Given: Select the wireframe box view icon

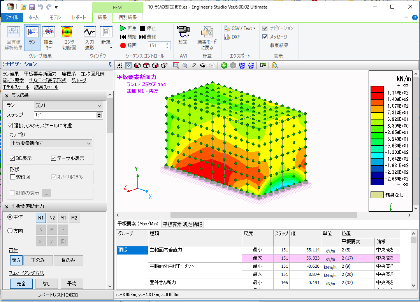Looking at the screenshot, I should (x=164, y=65).
